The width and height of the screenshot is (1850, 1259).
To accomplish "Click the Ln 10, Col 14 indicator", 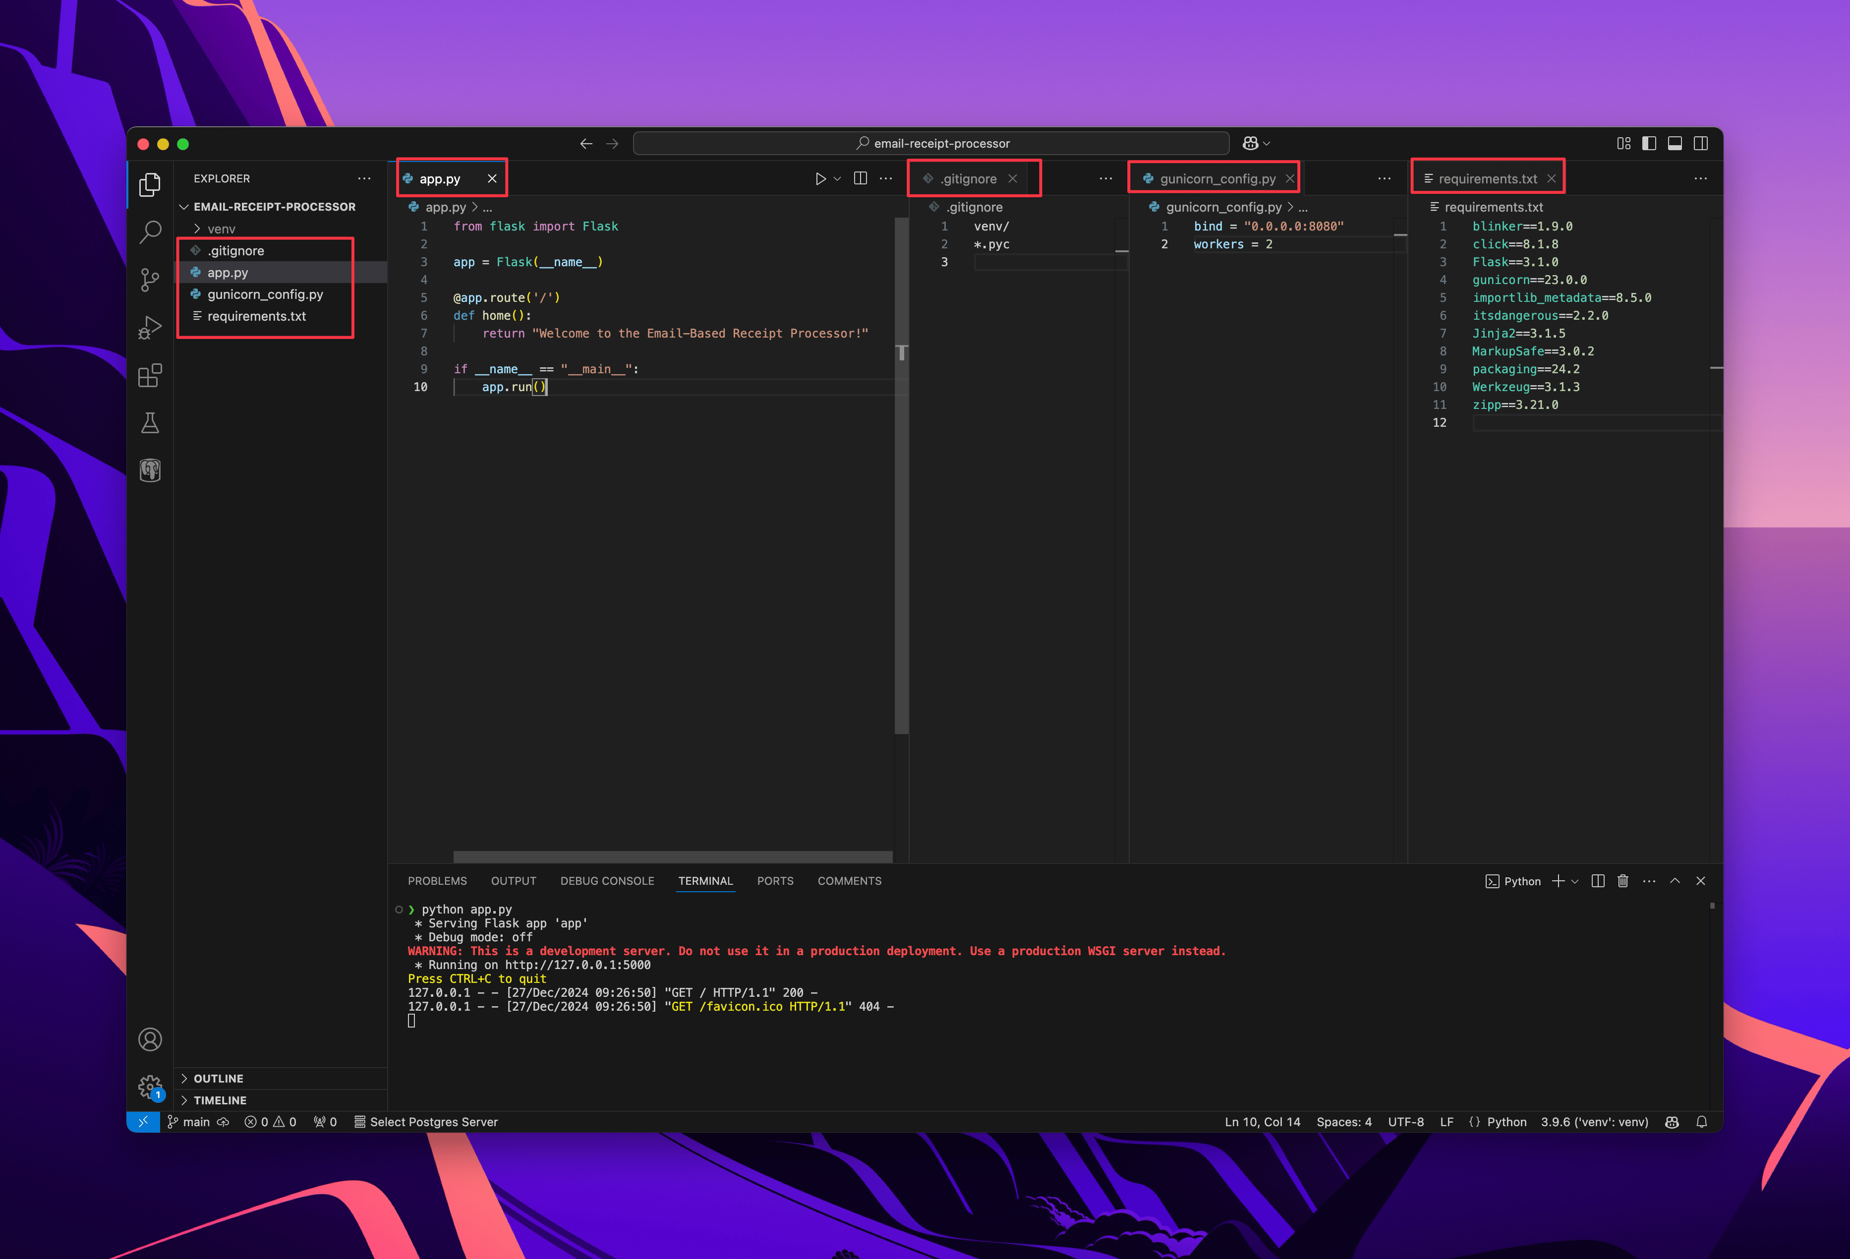I will point(1263,1122).
